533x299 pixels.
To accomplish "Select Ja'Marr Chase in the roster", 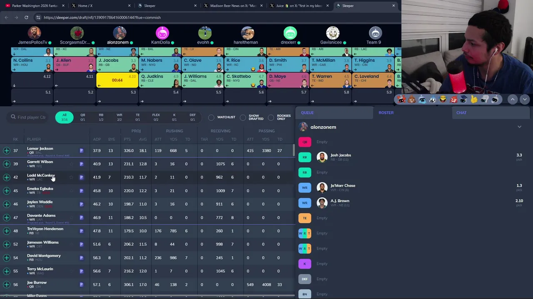I will [343, 186].
